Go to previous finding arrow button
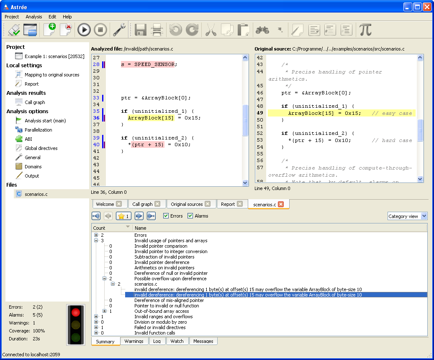 (108, 216)
